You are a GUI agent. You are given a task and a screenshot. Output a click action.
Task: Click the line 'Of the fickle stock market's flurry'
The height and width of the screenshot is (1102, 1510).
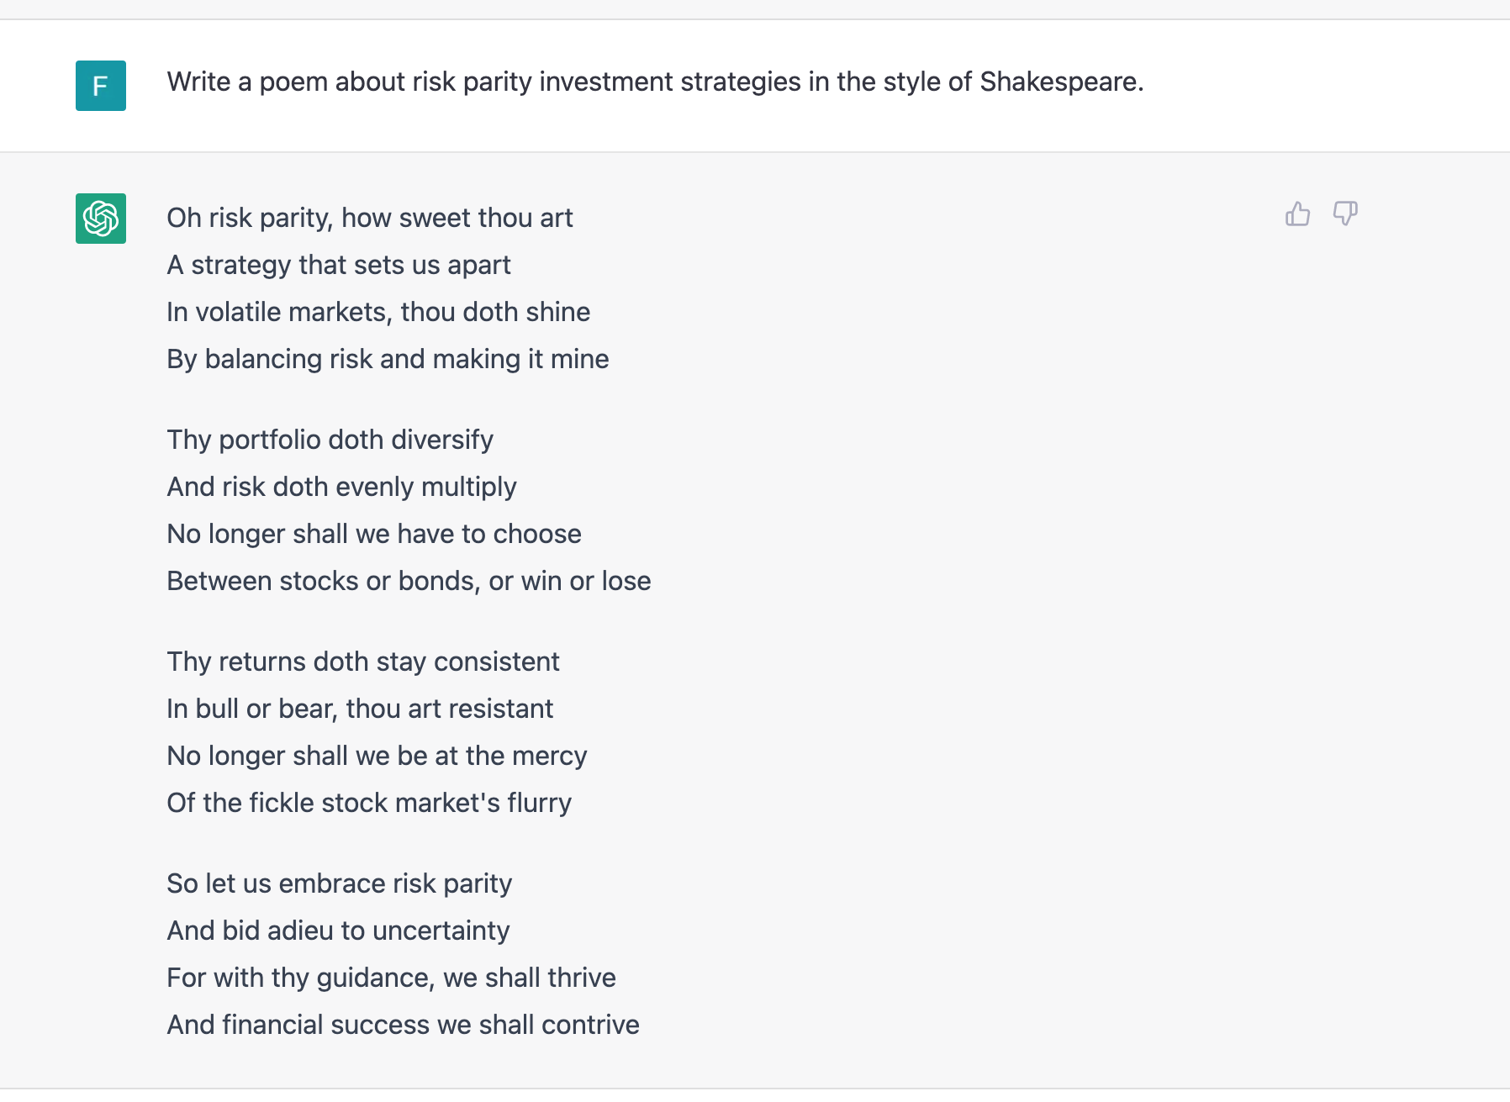(x=369, y=803)
